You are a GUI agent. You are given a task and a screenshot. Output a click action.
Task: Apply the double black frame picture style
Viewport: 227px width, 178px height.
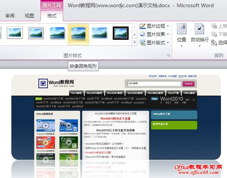121,33
